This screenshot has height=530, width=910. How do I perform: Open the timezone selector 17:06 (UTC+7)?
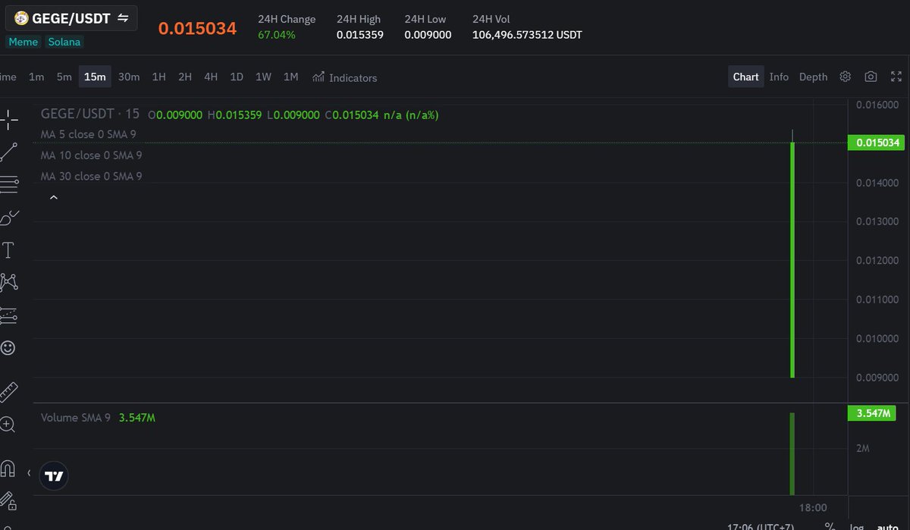coord(761,526)
